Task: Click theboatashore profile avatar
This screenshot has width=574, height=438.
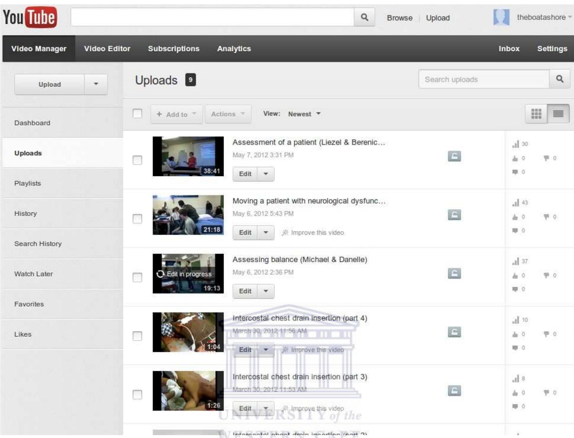Action: pos(501,17)
